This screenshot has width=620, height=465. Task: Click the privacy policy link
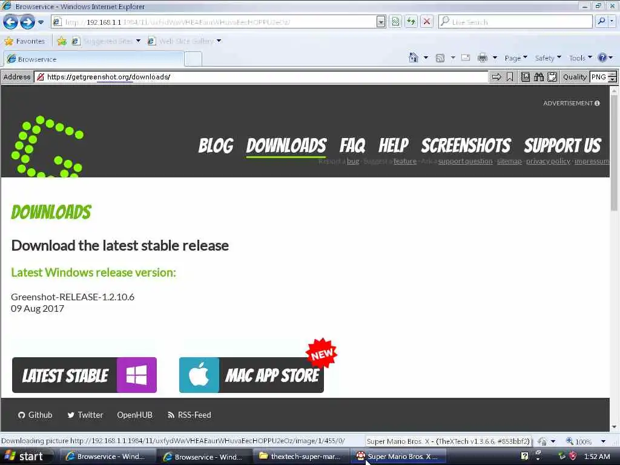[548, 161]
